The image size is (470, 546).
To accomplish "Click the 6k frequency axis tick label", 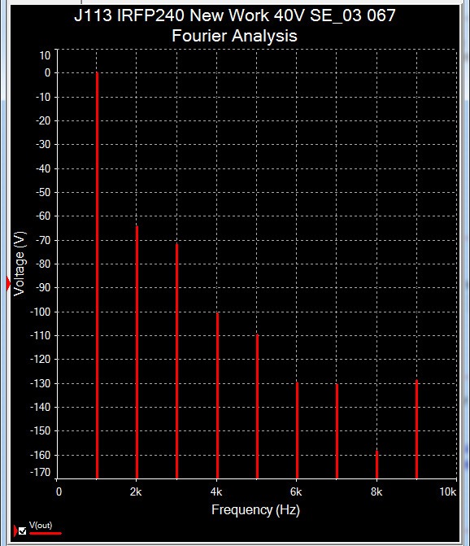I will [x=296, y=491].
